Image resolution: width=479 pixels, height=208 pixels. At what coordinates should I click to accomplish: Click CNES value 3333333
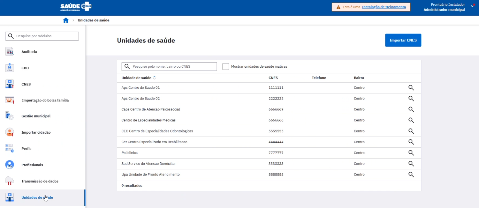point(276,164)
